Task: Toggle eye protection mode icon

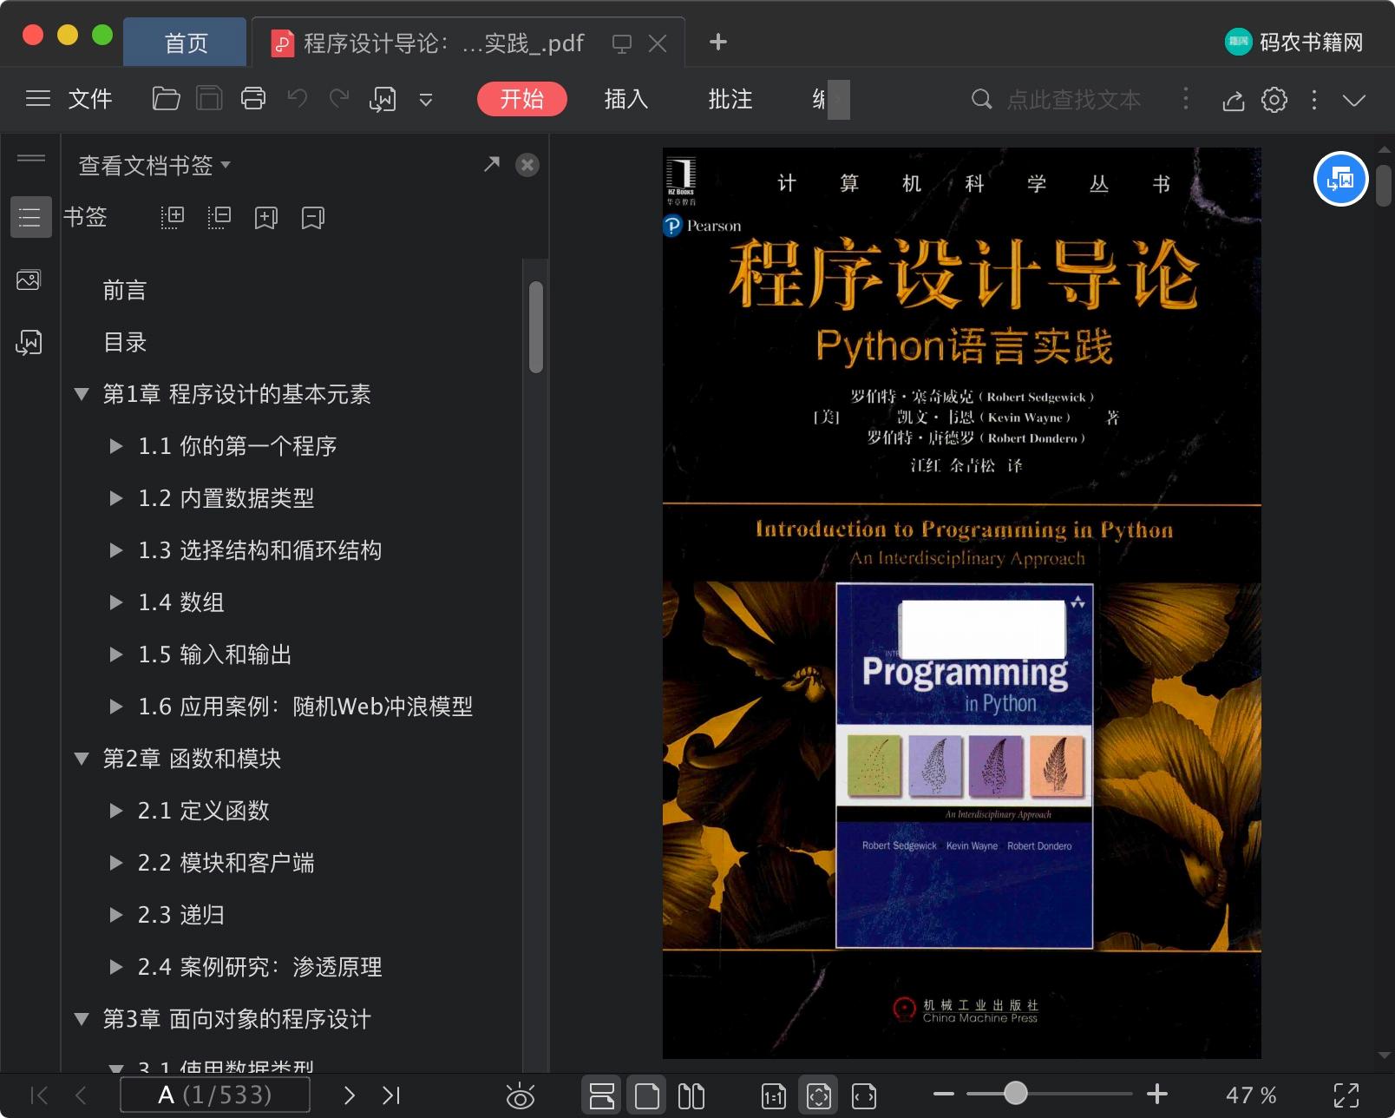Action: point(521,1096)
